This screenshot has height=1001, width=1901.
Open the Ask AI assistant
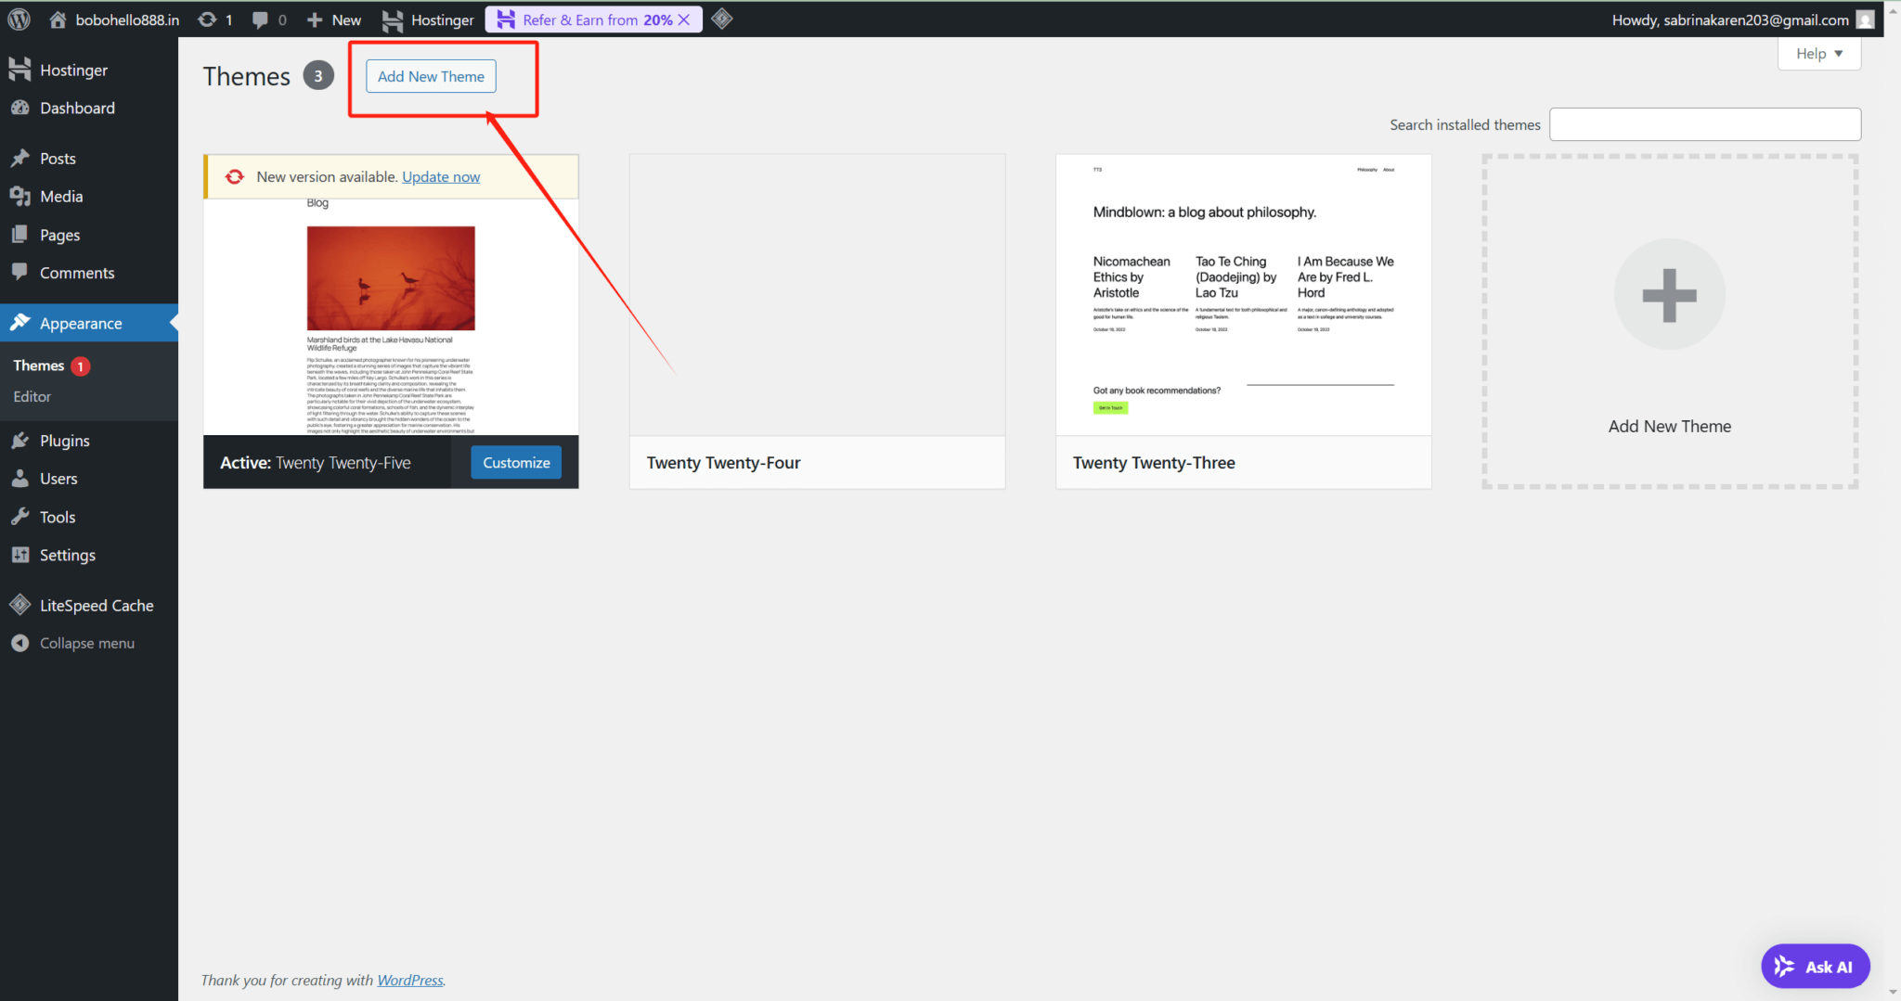point(1815,966)
